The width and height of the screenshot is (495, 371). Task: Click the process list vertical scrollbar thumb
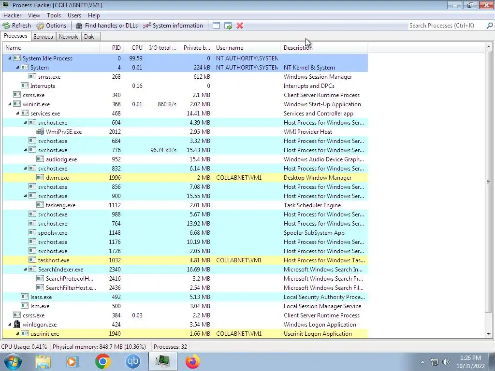488,182
